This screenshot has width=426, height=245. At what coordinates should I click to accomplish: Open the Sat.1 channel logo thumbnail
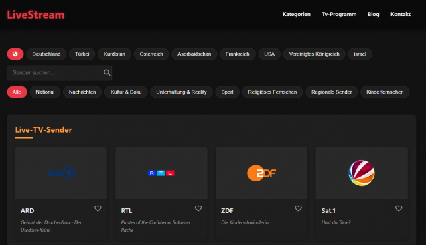coord(362,173)
